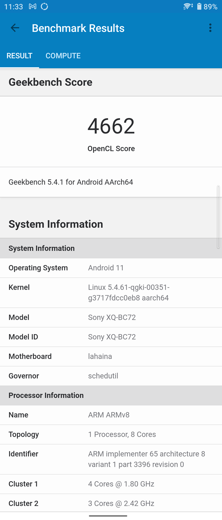Click the vertical scrollbar handle
This screenshot has height=520, width=222.
tap(218, 217)
